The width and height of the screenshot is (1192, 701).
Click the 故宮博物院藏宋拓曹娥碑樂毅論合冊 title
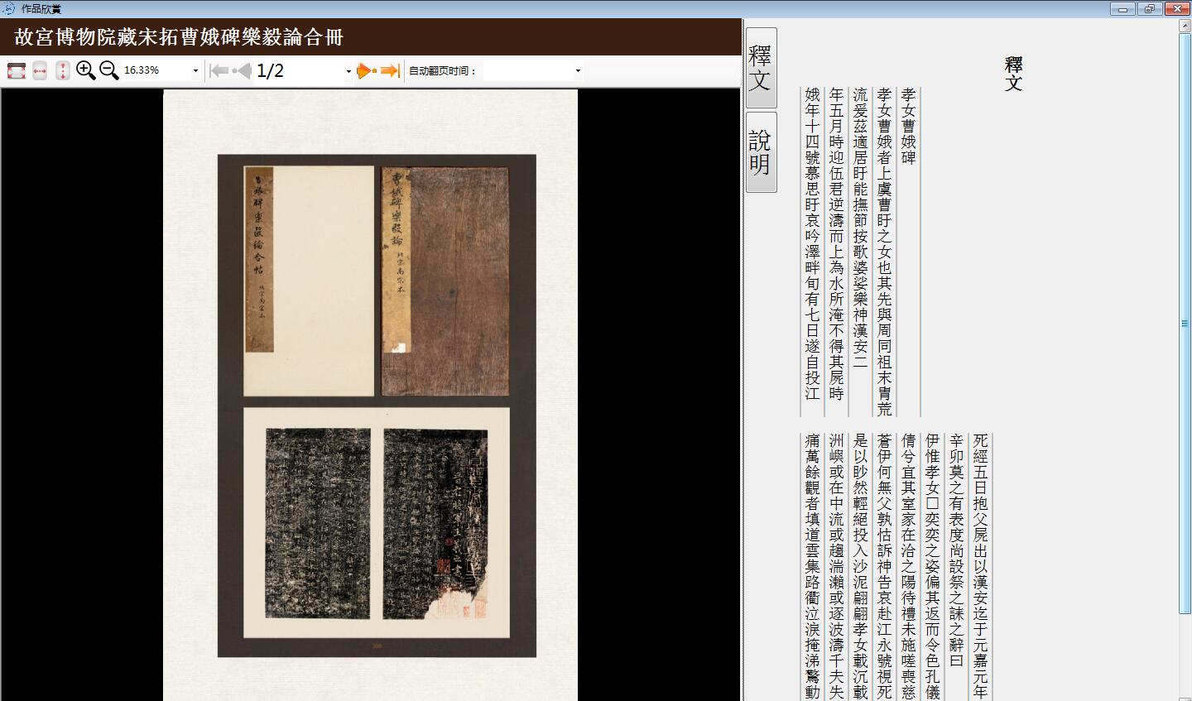179,37
